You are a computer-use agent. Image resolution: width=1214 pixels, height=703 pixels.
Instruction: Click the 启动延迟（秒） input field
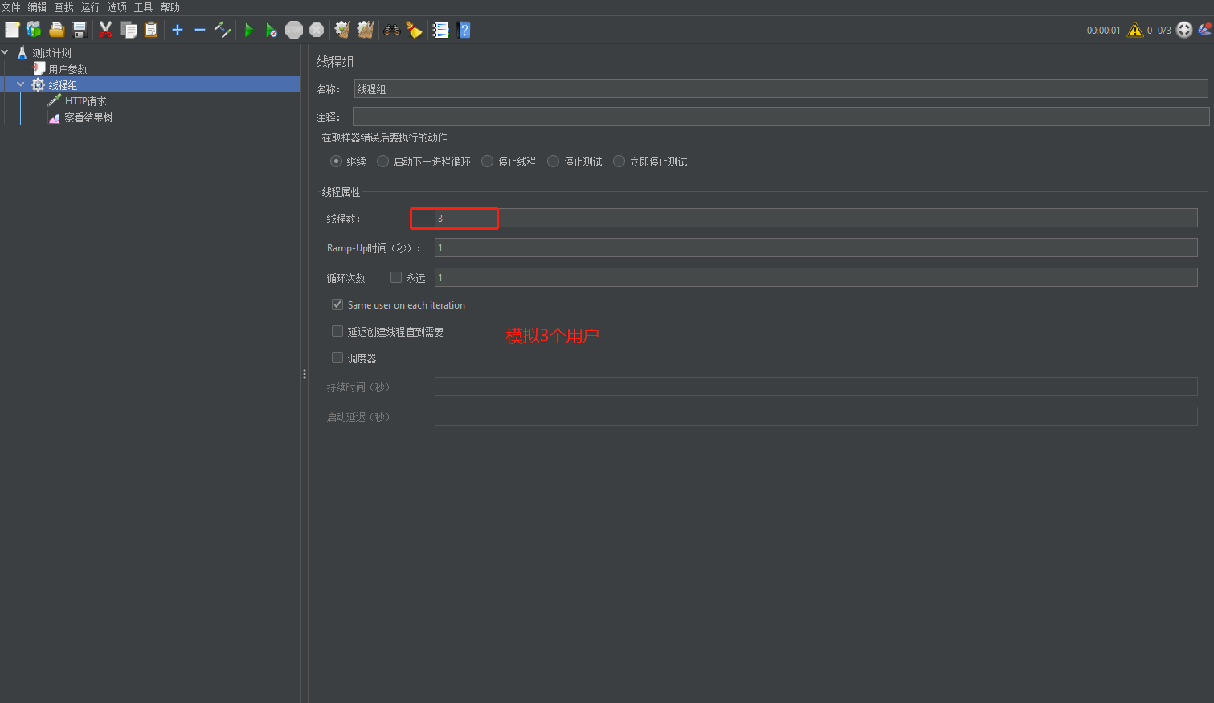click(815, 416)
